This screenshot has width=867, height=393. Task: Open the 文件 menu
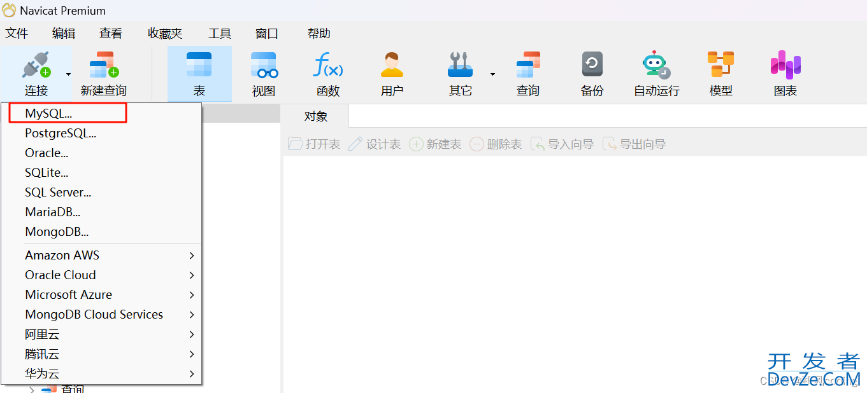coord(17,33)
